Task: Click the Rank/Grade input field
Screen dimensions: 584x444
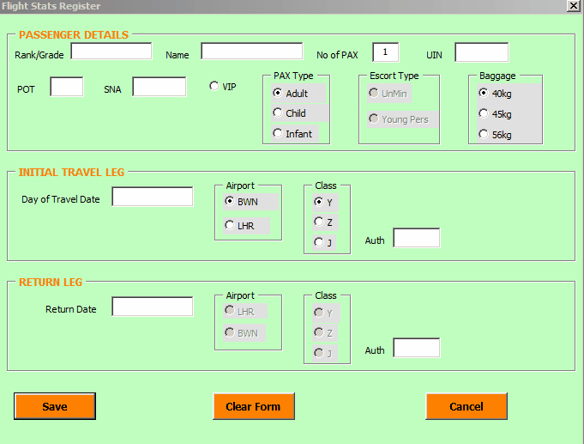Action: [111, 52]
